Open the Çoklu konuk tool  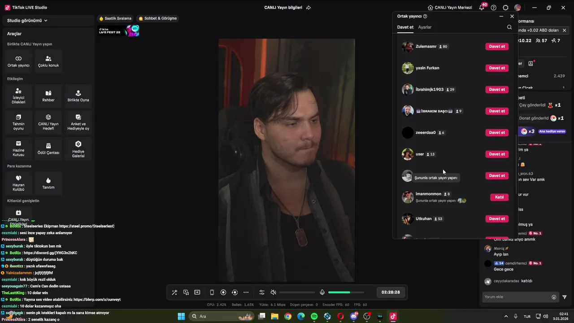[48, 61]
